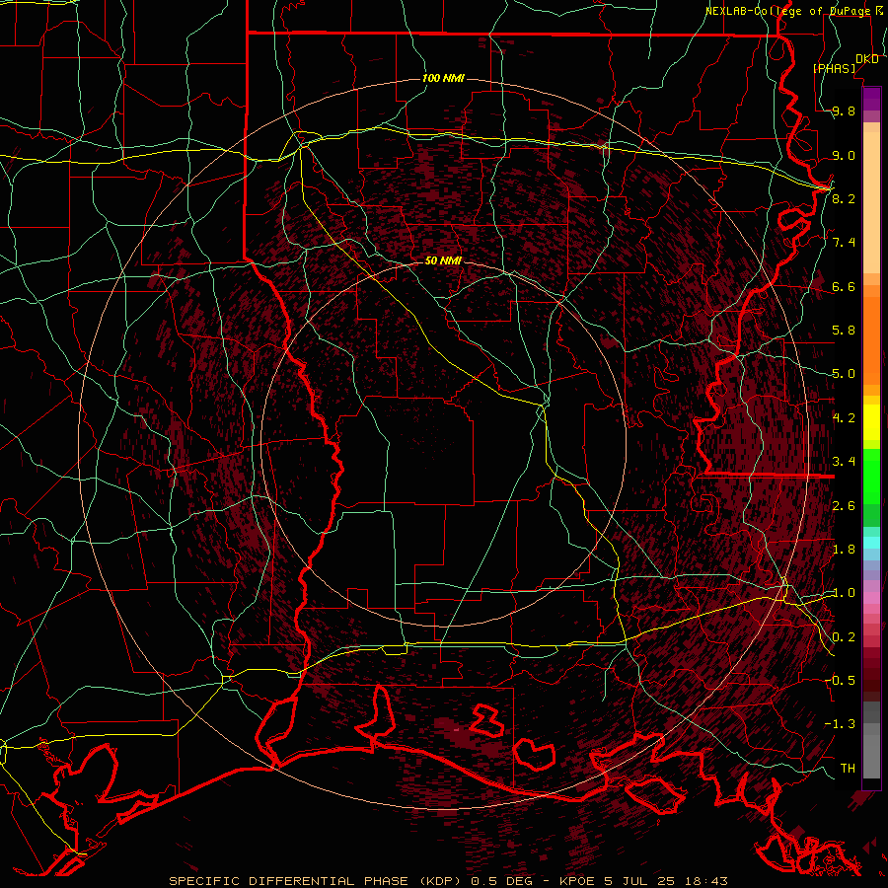This screenshot has width=888, height=888.
Task: Click the TH threshold label on the scale
Action: (x=848, y=769)
